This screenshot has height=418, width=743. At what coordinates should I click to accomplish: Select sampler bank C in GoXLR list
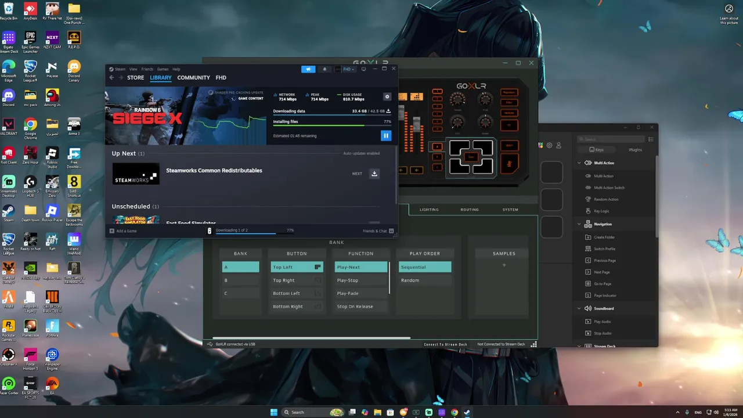click(240, 293)
